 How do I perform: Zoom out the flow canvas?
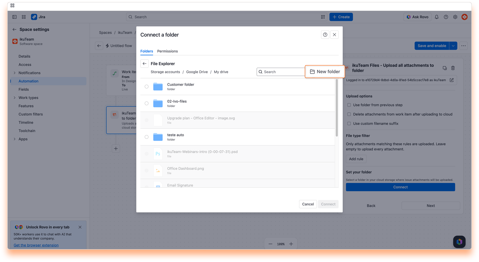(270, 244)
